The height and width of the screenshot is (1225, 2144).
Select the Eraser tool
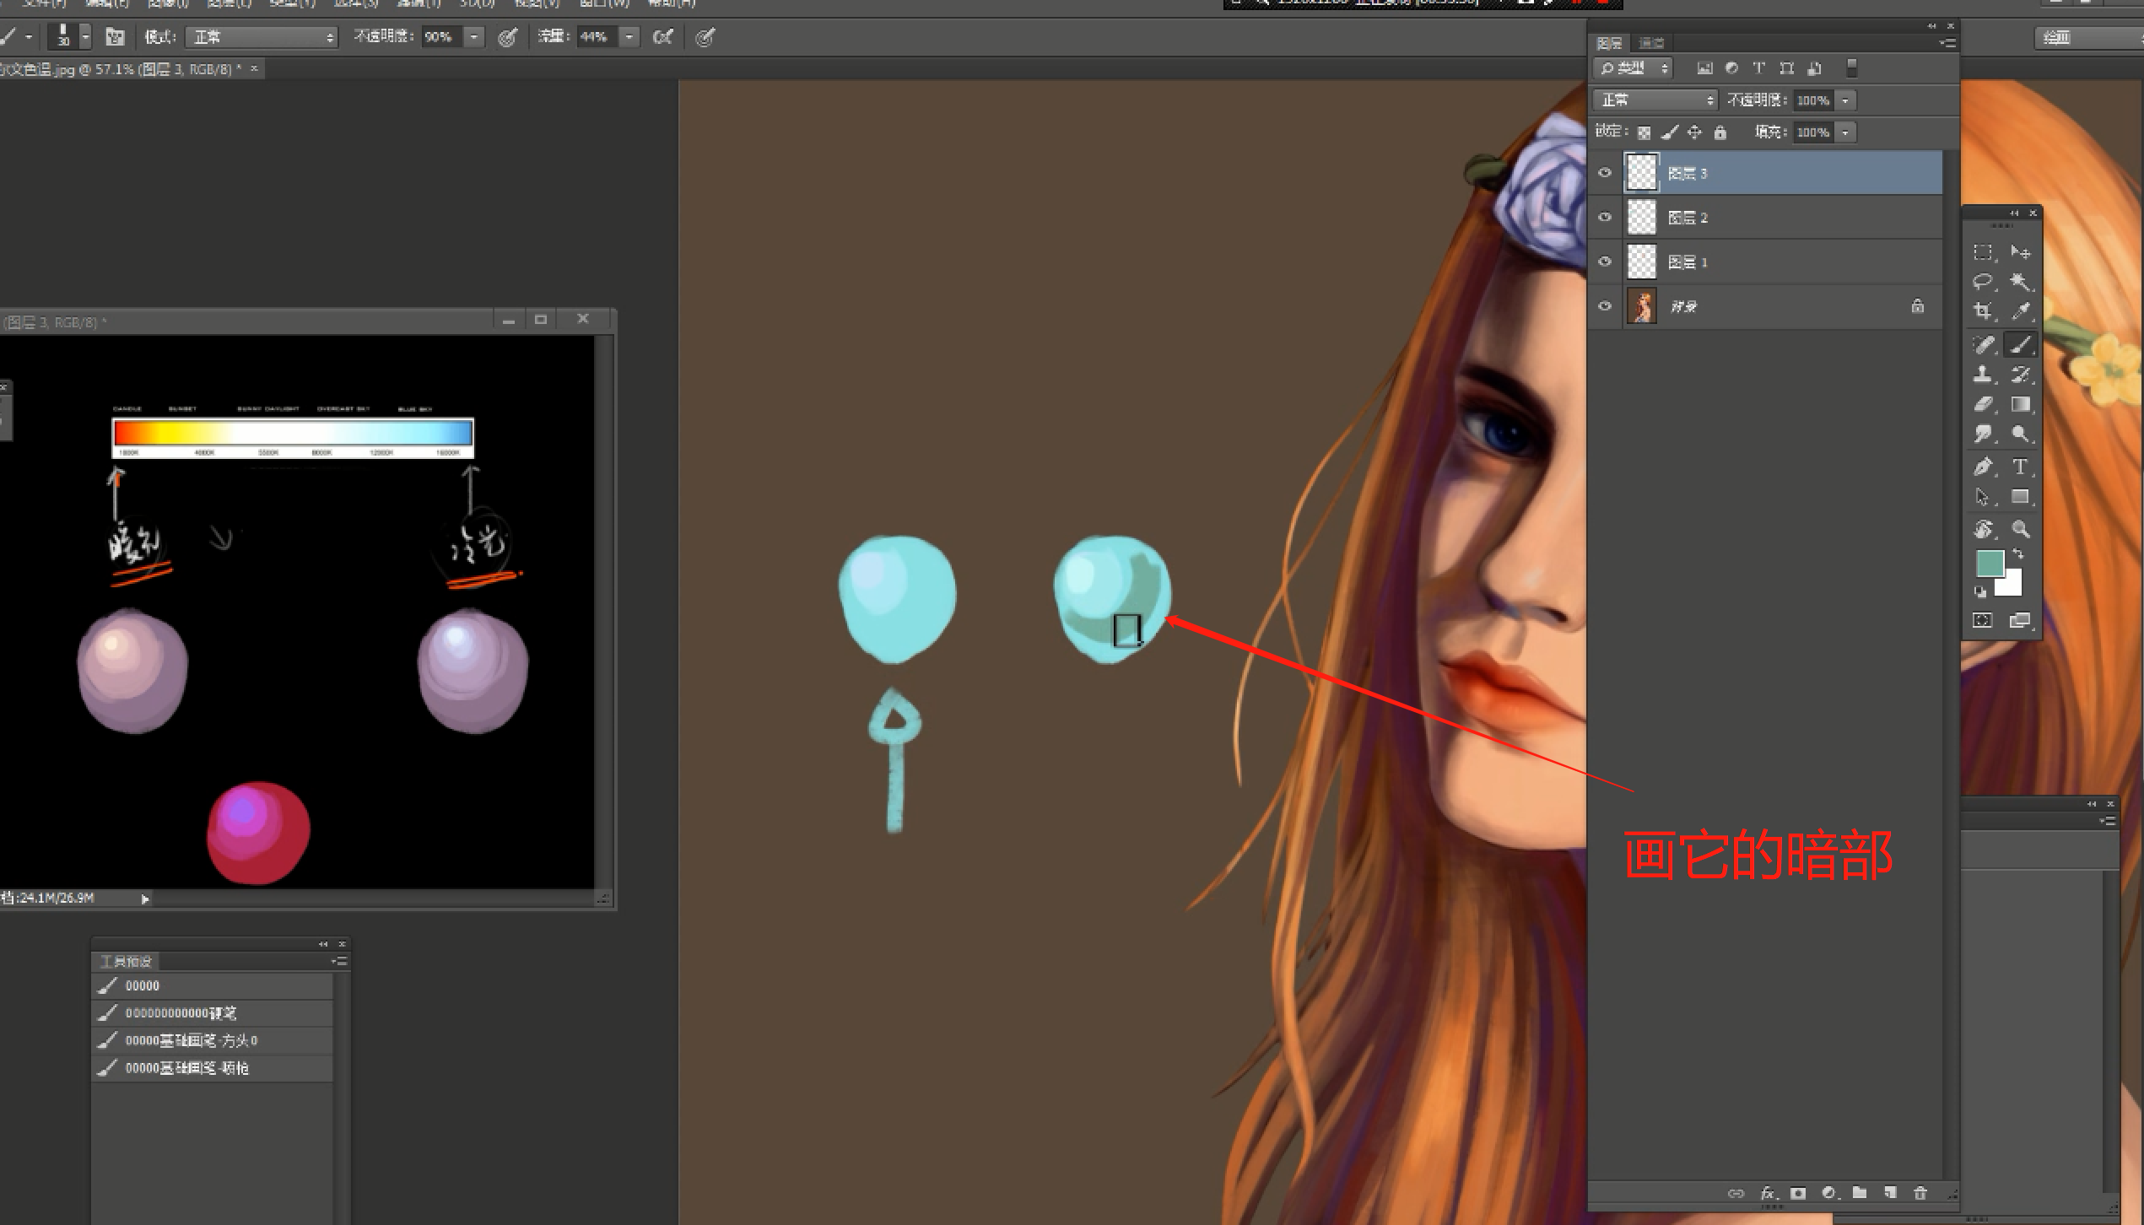tap(1983, 405)
